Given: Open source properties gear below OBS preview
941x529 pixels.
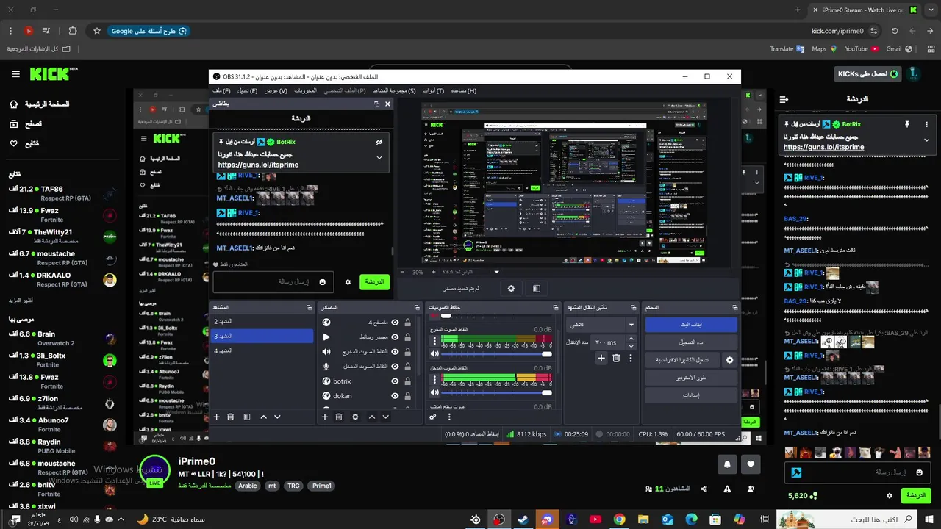Looking at the screenshot, I should pyautogui.click(x=511, y=289).
